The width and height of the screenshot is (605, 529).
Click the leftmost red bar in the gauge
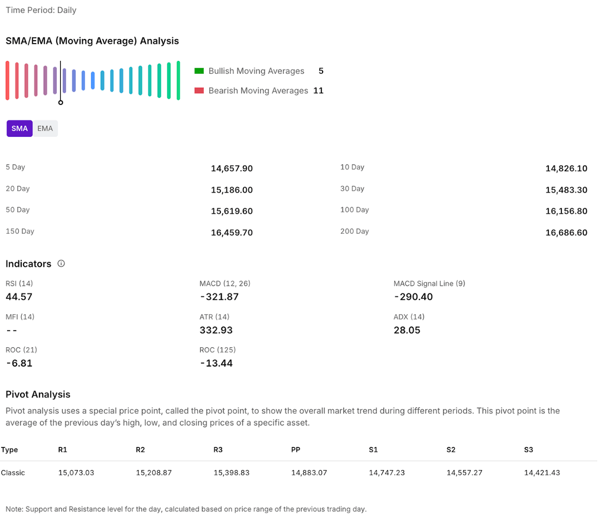tap(8, 80)
